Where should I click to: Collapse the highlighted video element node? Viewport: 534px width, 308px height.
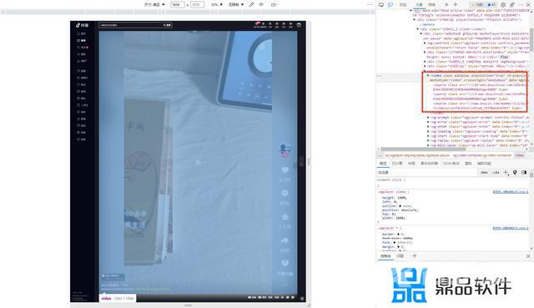tap(428, 76)
